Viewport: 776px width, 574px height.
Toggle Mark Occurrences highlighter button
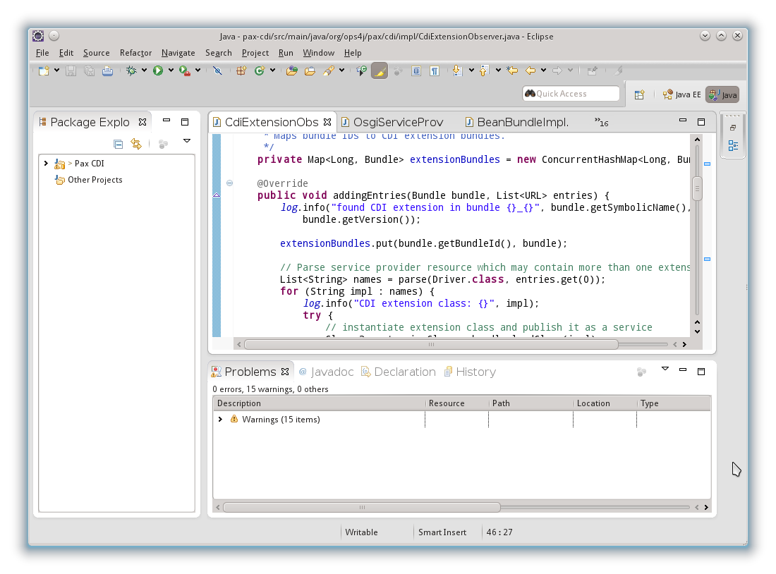tap(380, 71)
